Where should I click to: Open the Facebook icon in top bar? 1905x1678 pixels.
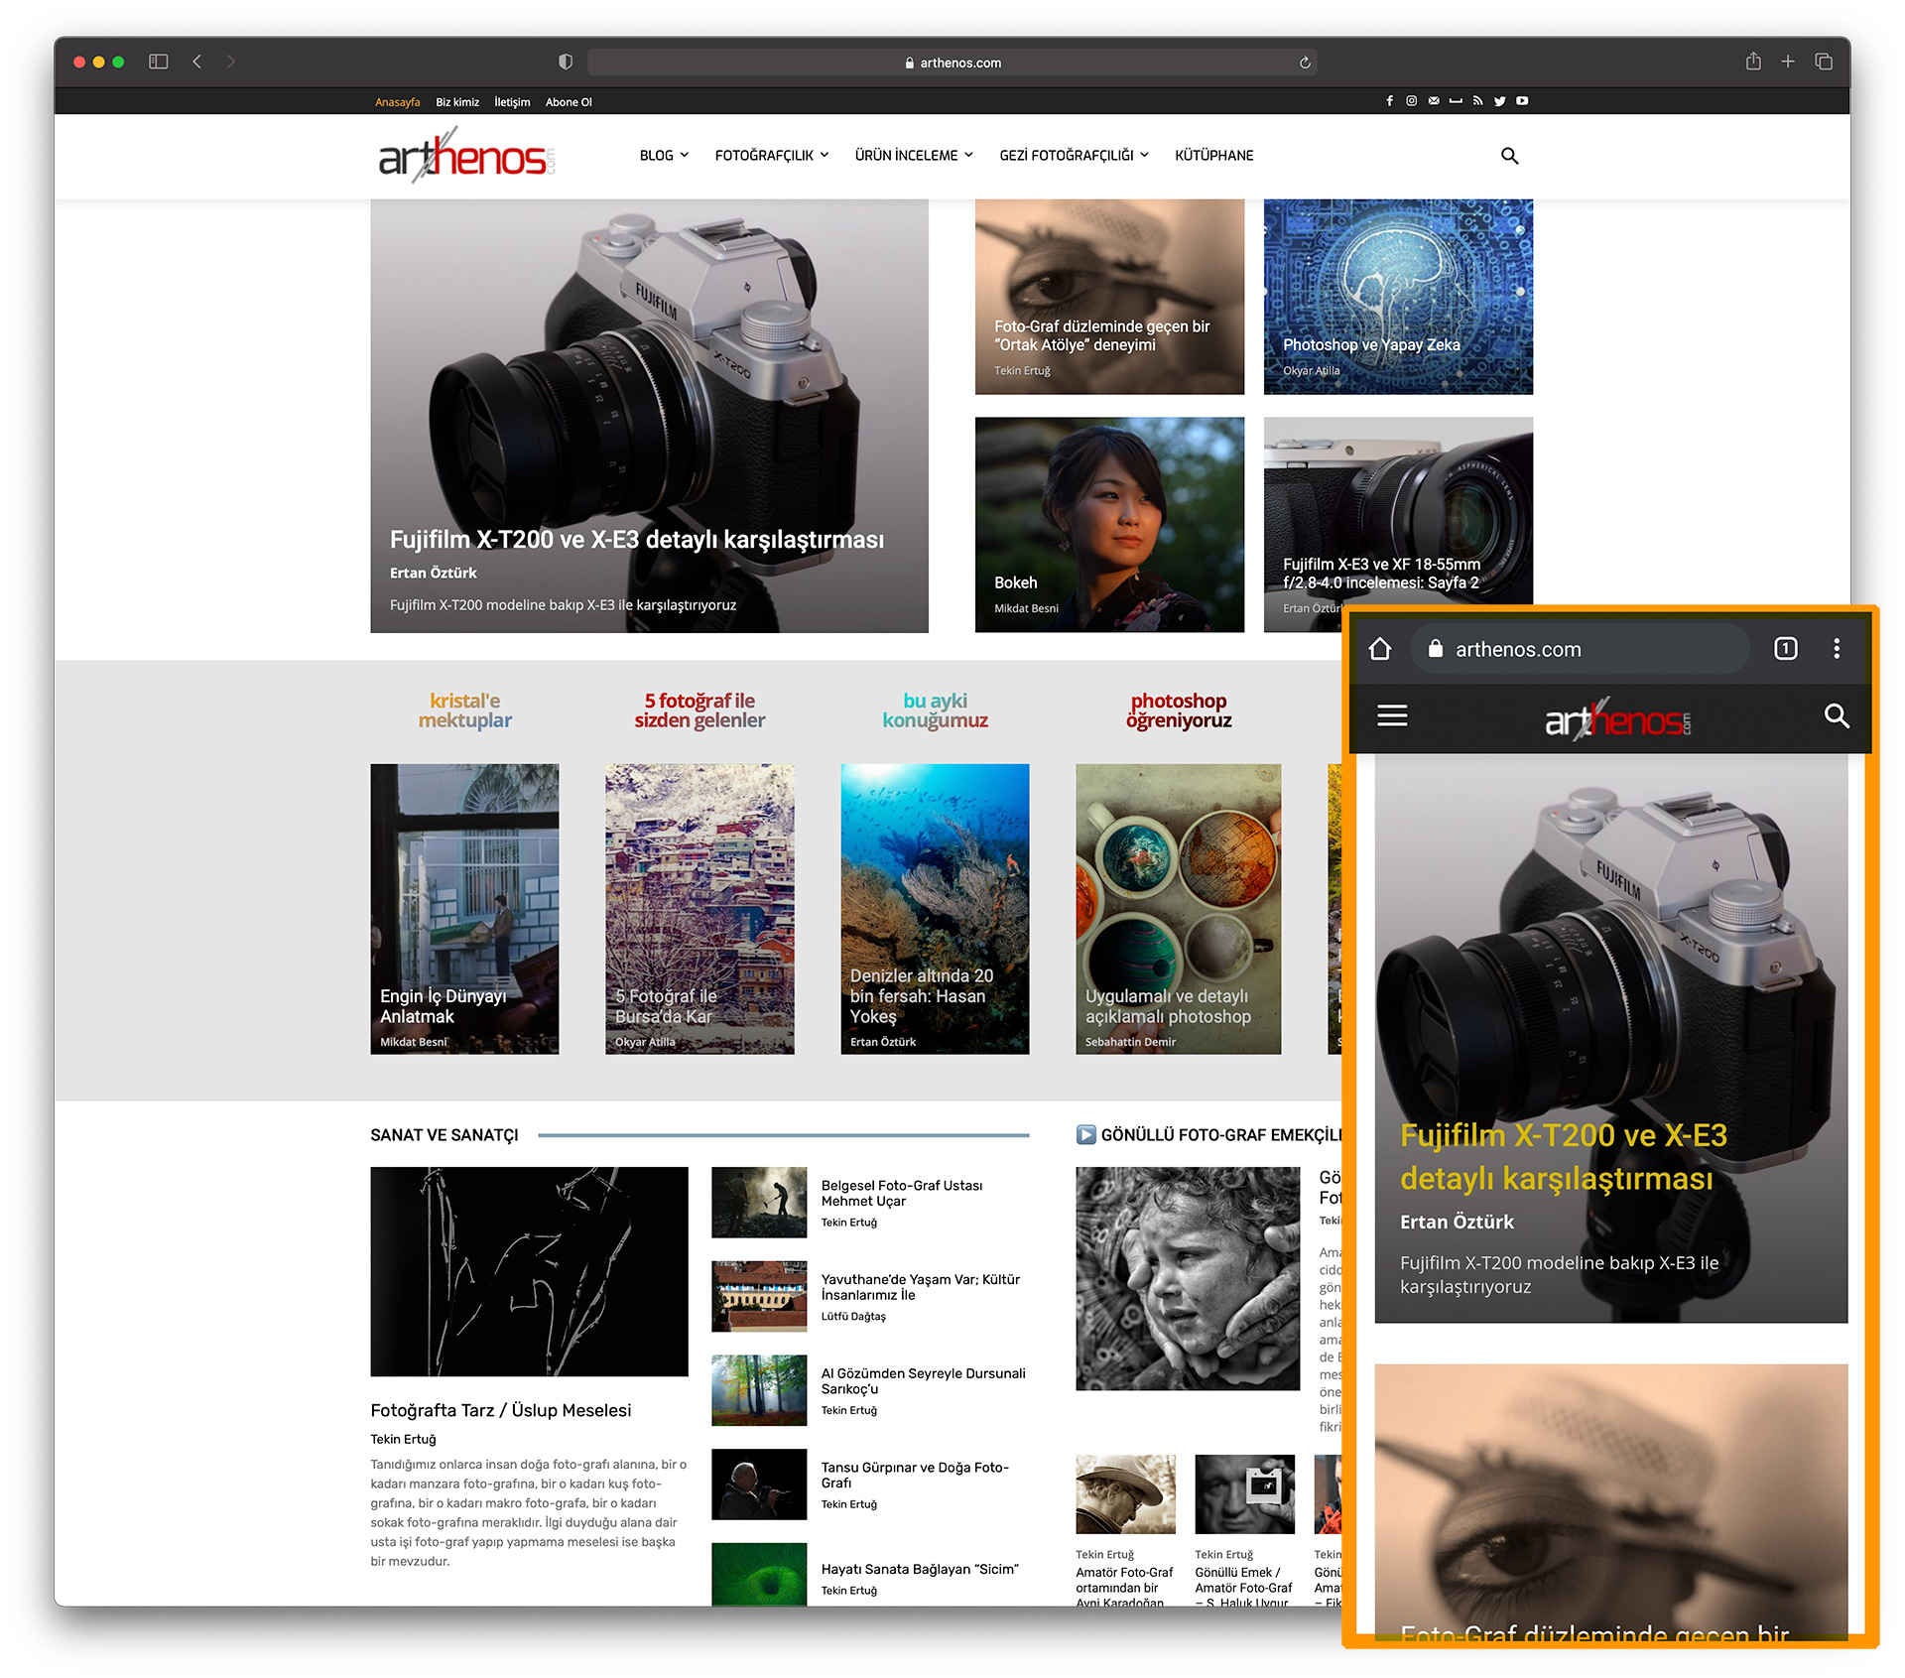tap(1389, 101)
